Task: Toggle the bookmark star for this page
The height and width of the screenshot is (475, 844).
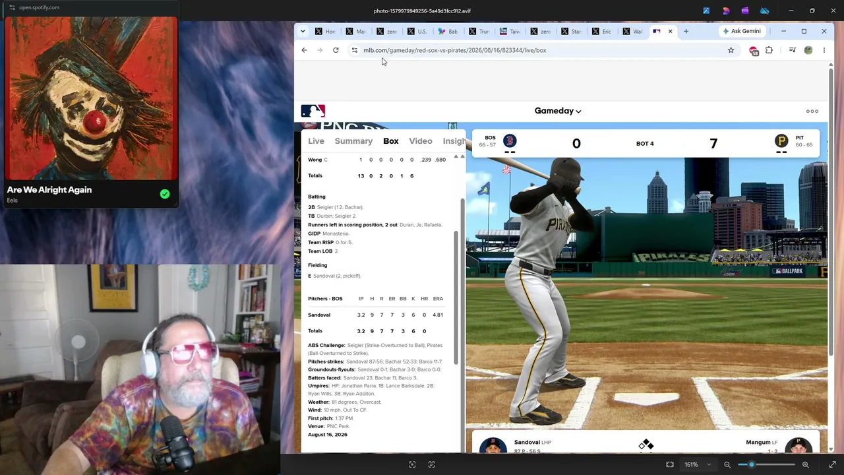Action: pyautogui.click(x=731, y=50)
